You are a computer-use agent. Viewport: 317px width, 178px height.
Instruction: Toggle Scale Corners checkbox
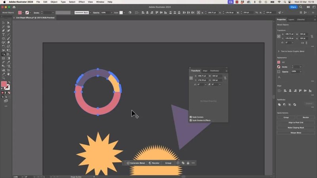click(191, 117)
